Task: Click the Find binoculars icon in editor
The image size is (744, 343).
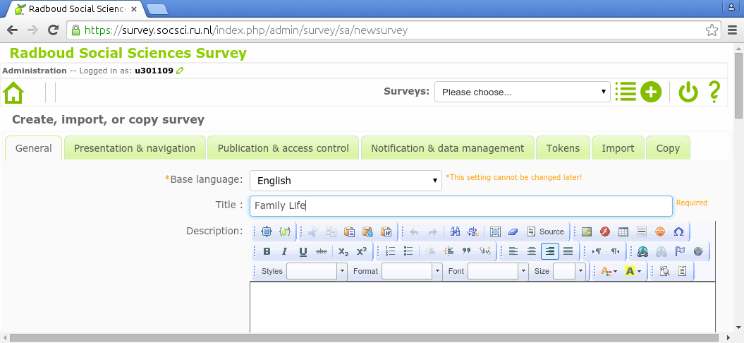Action: click(x=456, y=231)
